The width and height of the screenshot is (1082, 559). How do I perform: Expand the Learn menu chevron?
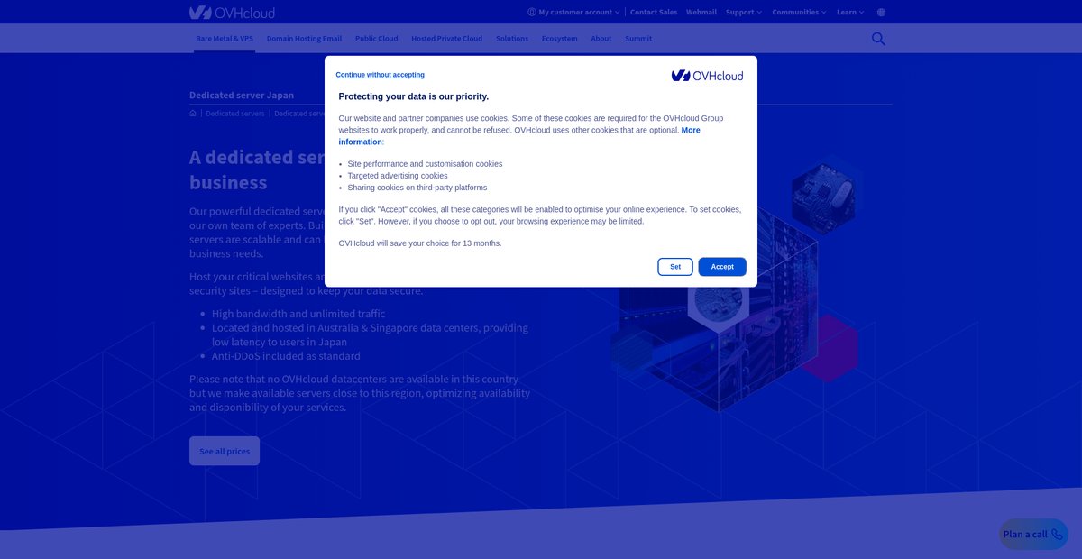pos(861,13)
